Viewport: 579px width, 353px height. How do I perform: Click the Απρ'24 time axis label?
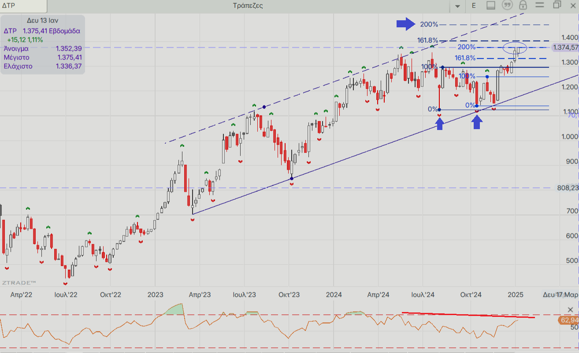point(378,294)
